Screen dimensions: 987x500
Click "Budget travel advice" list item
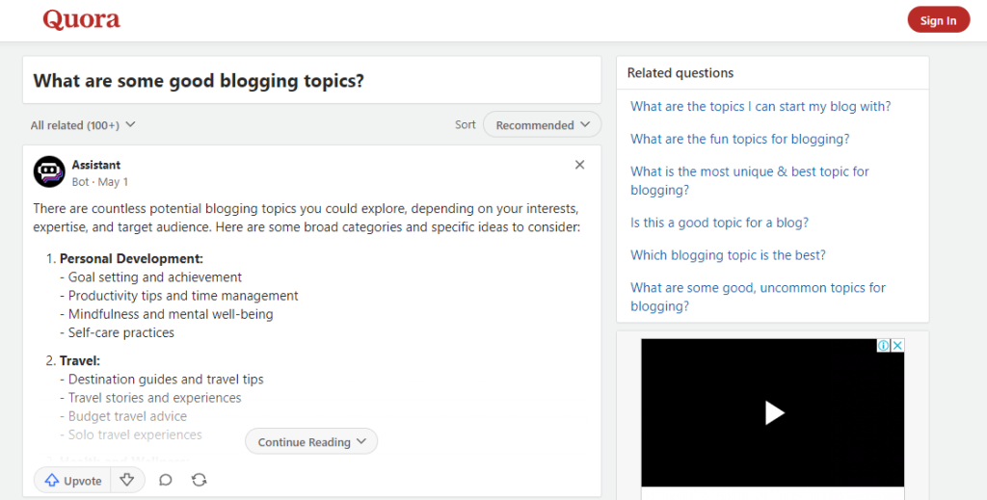123,416
